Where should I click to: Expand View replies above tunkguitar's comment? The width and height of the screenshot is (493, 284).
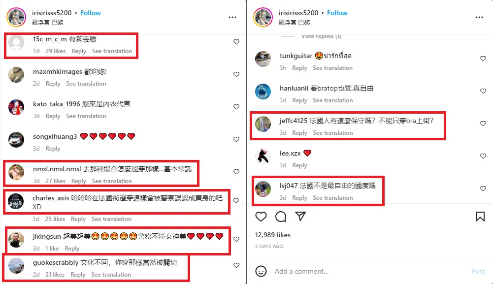pos(321,36)
